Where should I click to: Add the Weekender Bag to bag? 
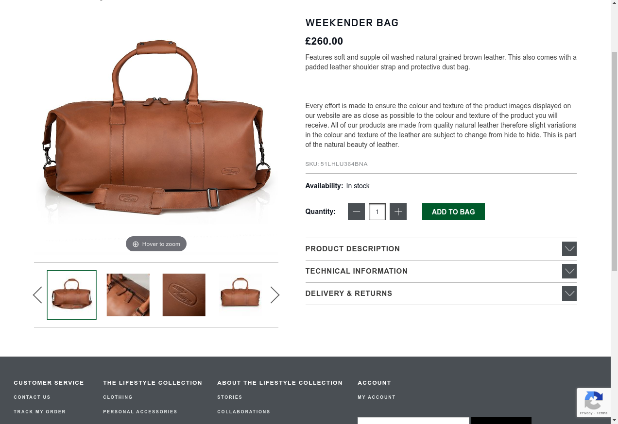tap(453, 212)
